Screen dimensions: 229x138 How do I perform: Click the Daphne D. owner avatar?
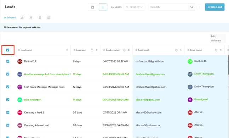[190, 61]
